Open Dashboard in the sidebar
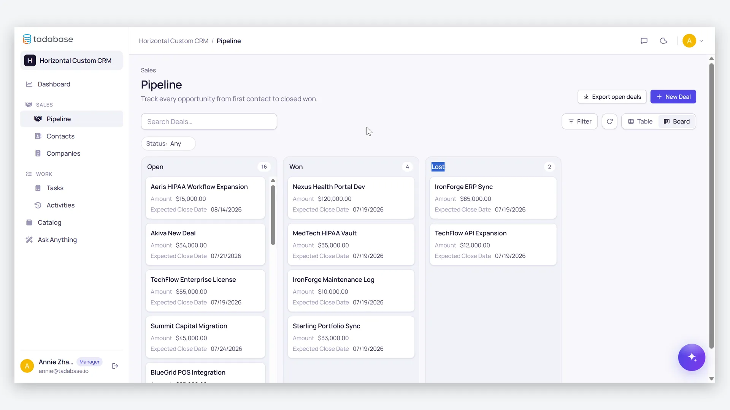Screen dimensions: 730x410 pyautogui.click(x=71, y=84)
